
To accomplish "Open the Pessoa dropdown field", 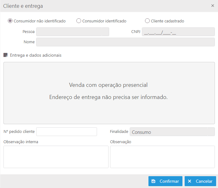I will point(73,32).
